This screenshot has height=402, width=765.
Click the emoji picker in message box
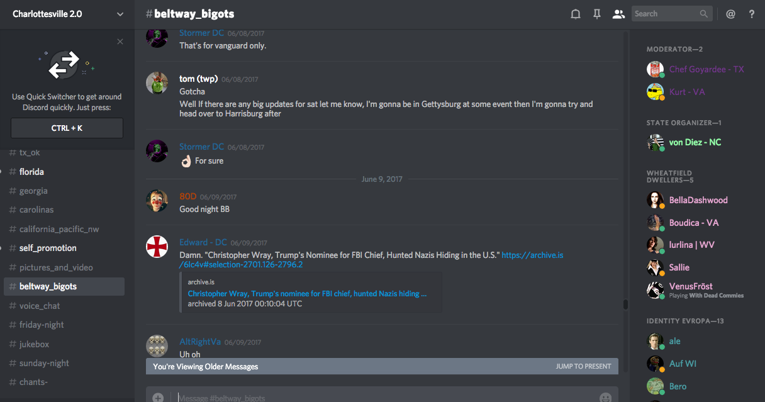tap(605, 397)
